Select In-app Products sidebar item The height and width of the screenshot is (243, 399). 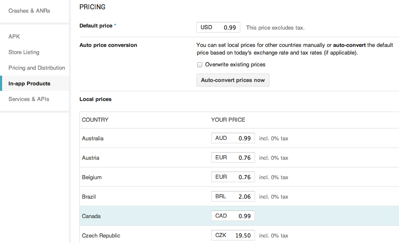click(29, 84)
